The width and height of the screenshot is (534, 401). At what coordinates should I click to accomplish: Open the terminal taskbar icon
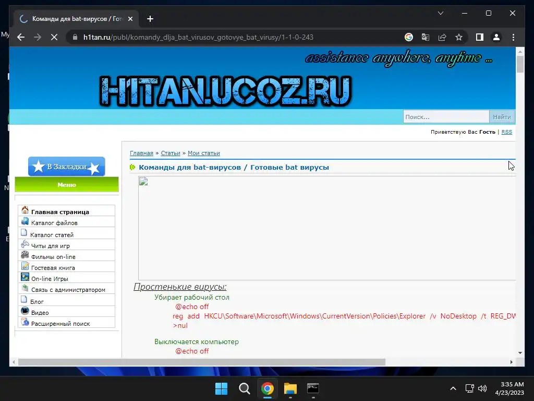click(313, 388)
